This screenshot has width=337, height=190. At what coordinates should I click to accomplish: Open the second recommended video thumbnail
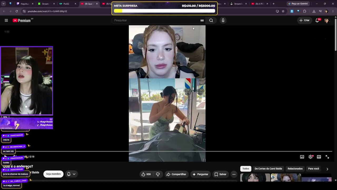(286, 178)
